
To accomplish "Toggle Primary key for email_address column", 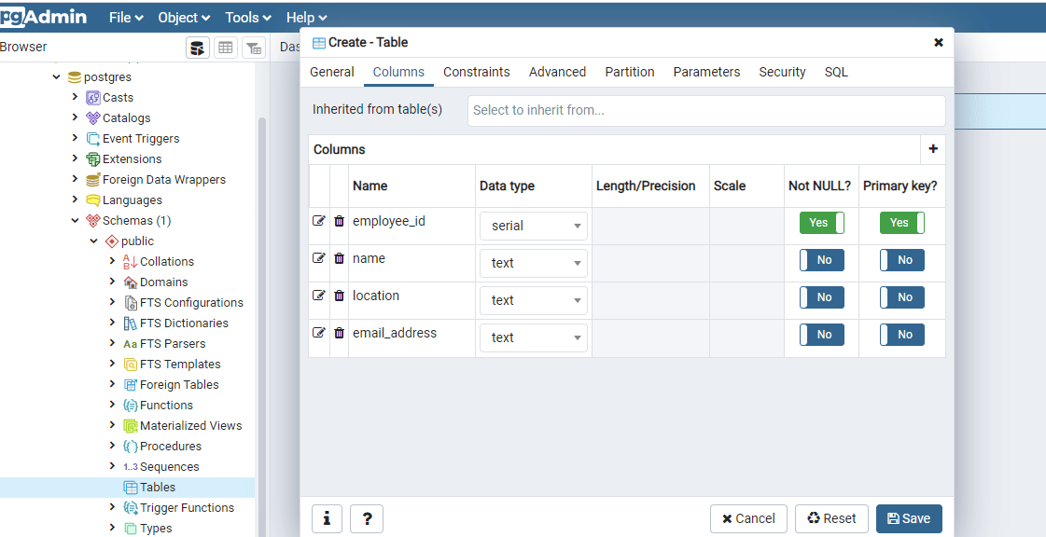I will [902, 335].
